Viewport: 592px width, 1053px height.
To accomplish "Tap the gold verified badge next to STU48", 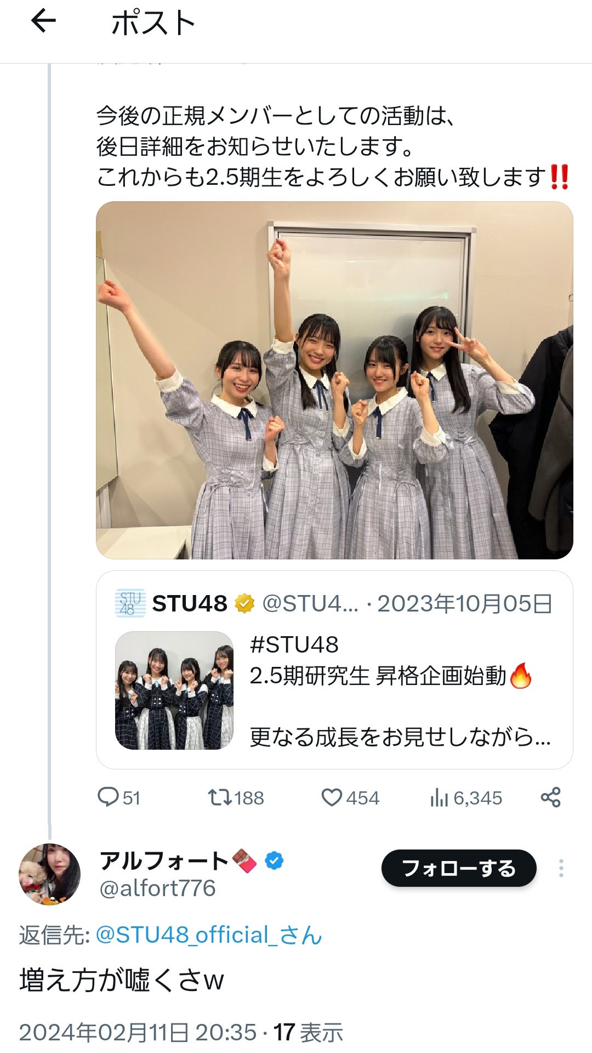I will (x=244, y=603).
